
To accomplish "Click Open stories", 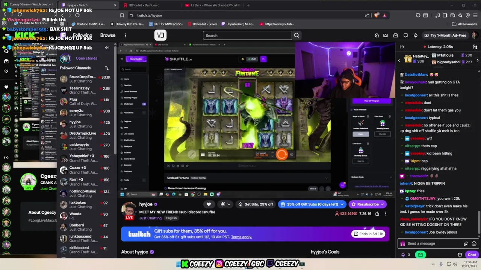I will tap(86, 58).
